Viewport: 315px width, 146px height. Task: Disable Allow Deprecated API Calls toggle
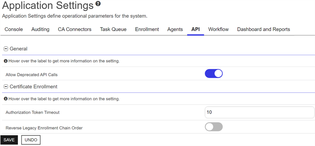pyautogui.click(x=214, y=73)
